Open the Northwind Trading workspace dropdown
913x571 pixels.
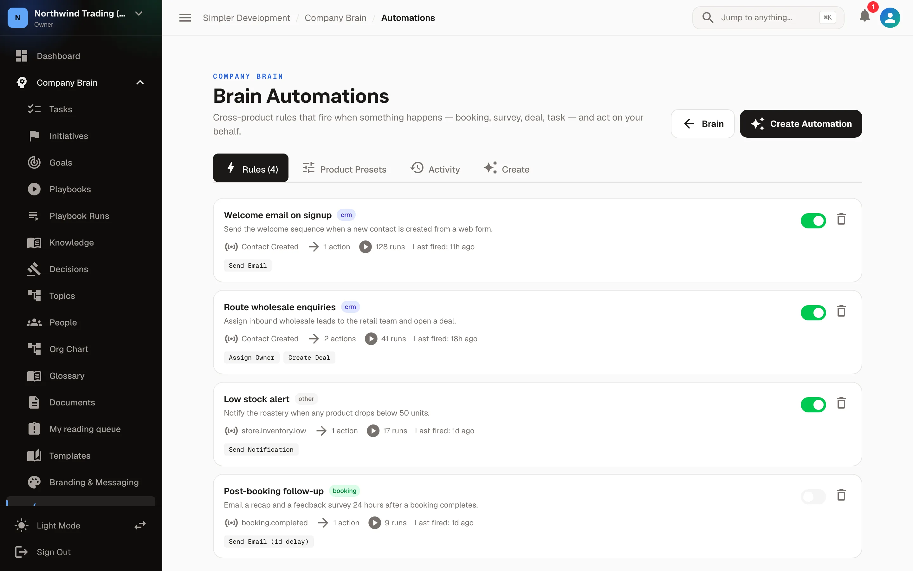[x=139, y=14]
